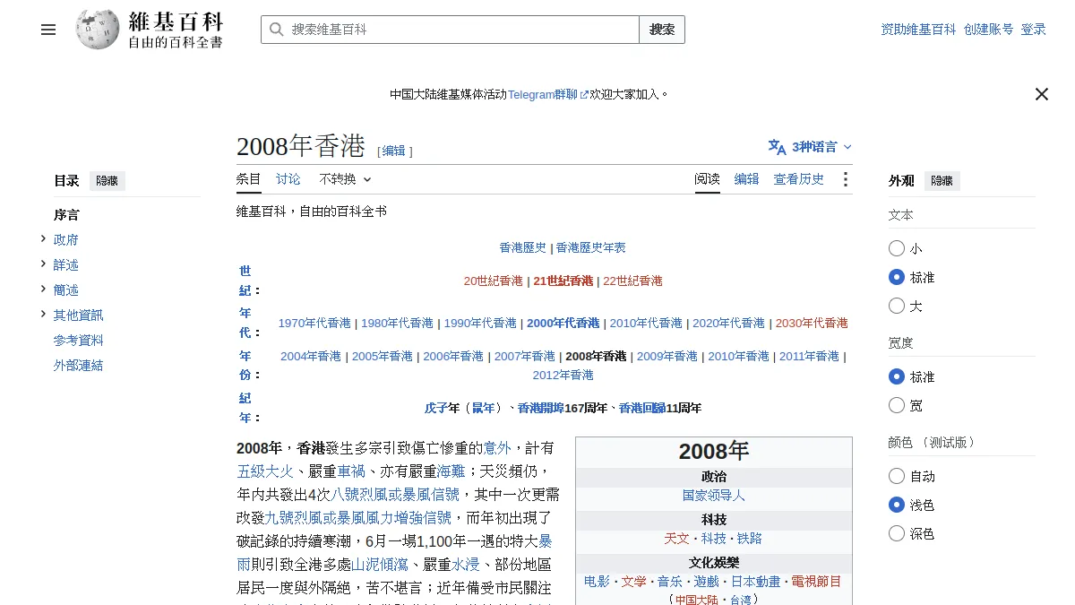Open the language translation icon
This screenshot has width=1075, height=605.
(777, 147)
